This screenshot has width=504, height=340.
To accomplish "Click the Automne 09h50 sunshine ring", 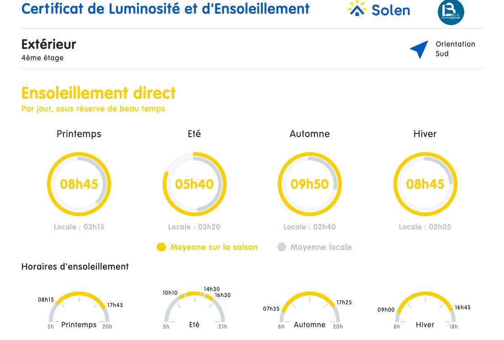I will (x=310, y=184).
